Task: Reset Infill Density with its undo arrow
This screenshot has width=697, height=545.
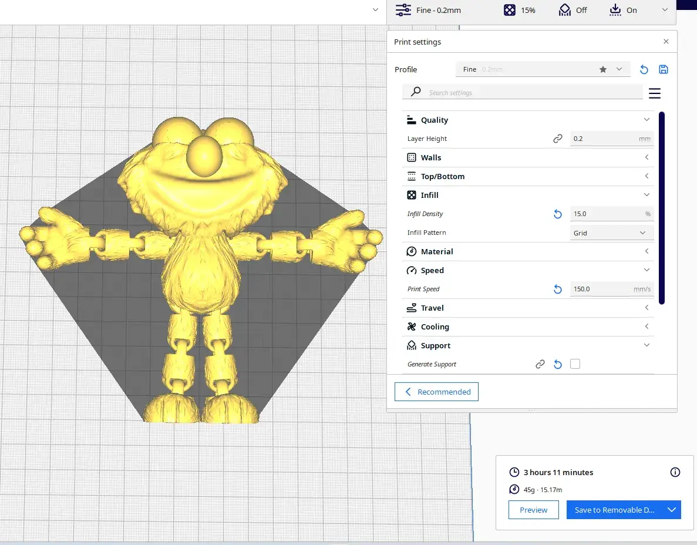Action: [x=557, y=214]
